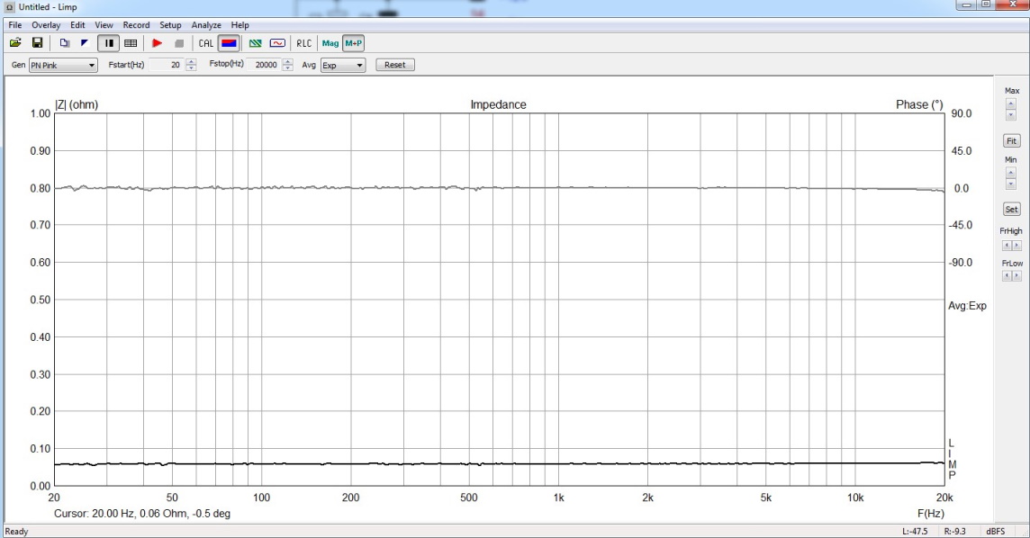Click the Fstart(Hz) input field
This screenshot has width=1030, height=538.
click(x=167, y=65)
